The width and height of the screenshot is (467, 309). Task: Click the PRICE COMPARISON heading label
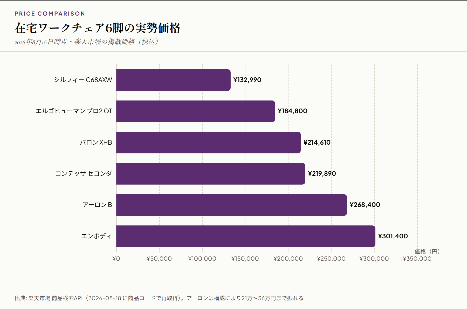tap(50, 14)
